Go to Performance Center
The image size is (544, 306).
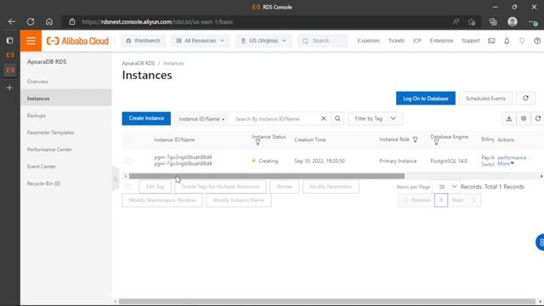click(x=49, y=150)
